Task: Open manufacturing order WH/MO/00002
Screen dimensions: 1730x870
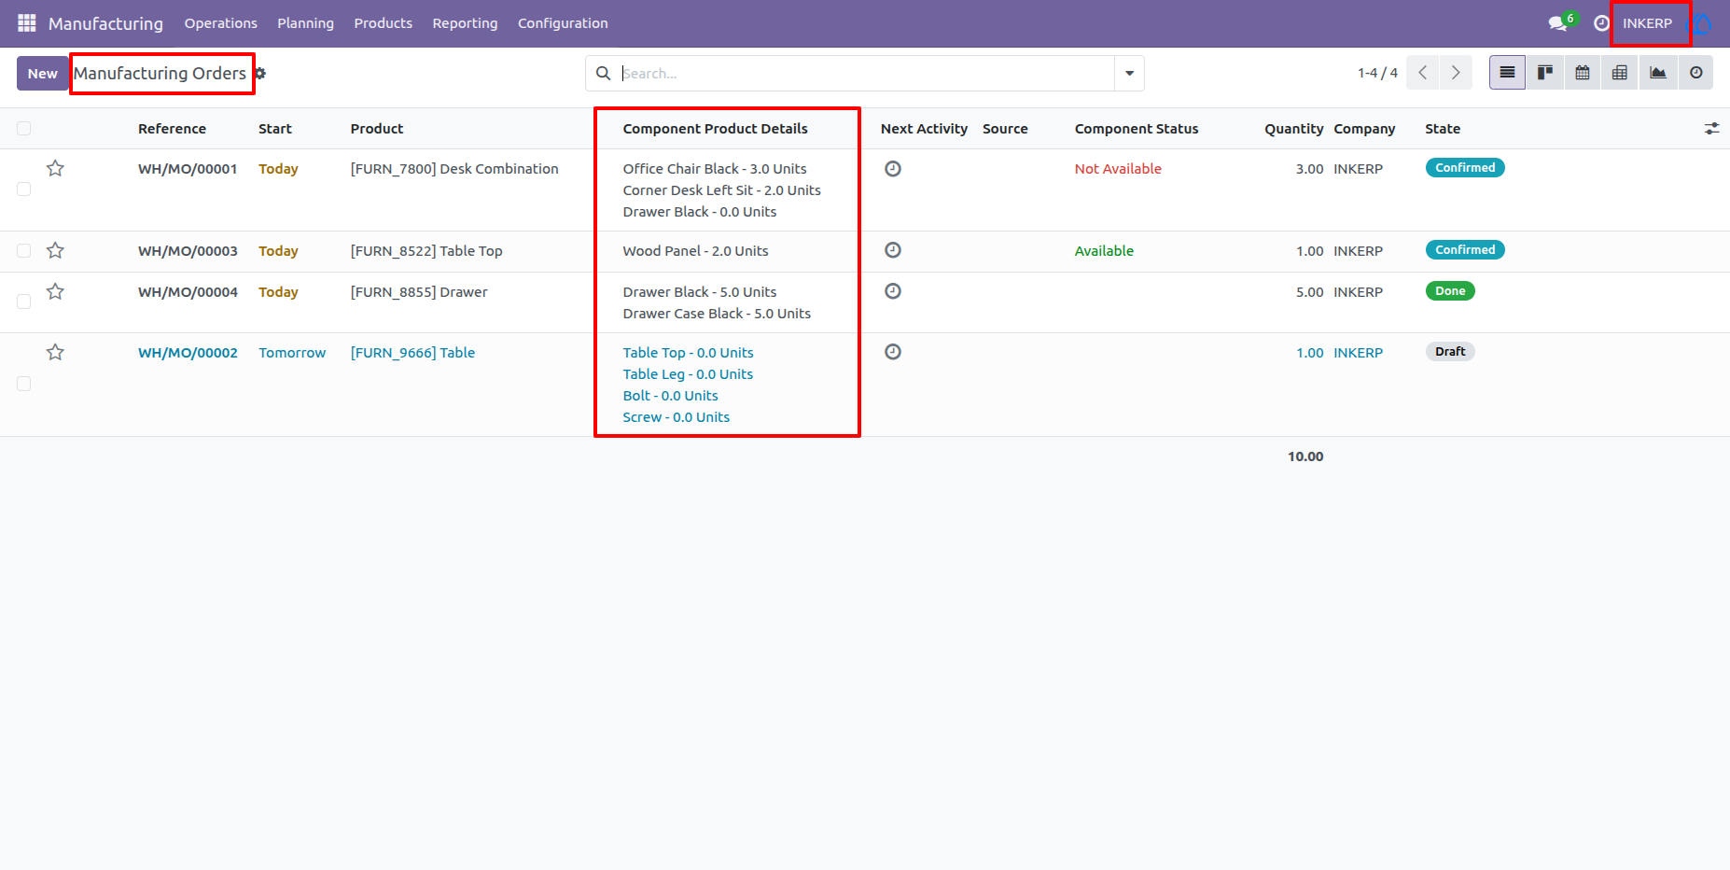Action: (x=188, y=353)
